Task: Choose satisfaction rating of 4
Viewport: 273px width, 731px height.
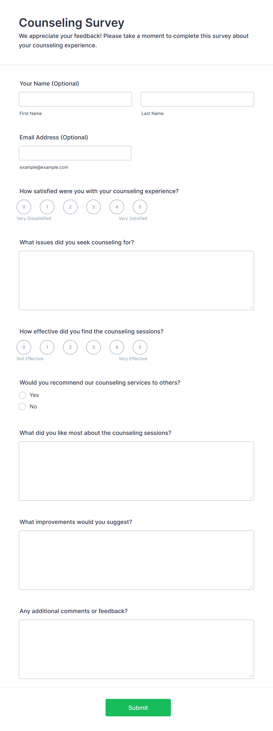Action: pos(117,207)
